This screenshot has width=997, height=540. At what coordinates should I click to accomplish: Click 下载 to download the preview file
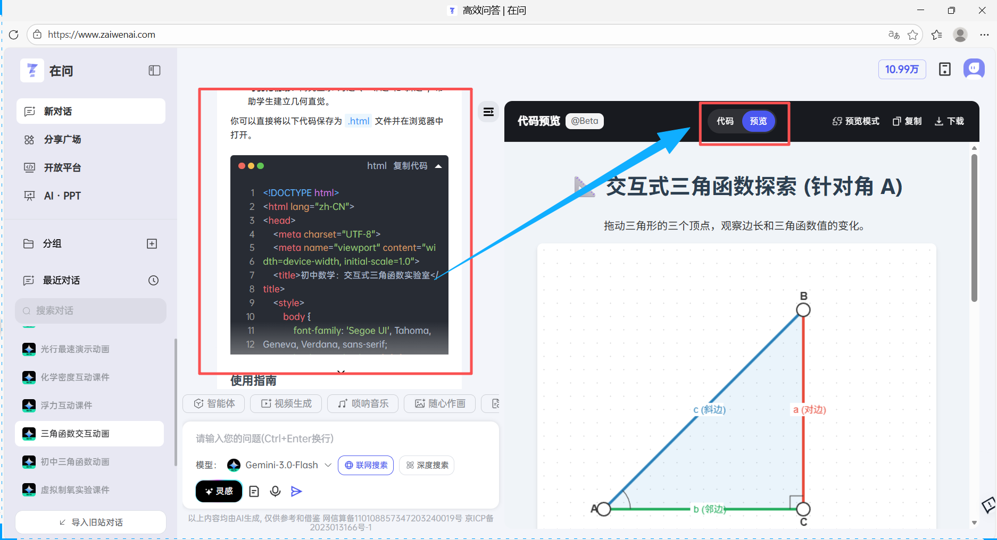pyautogui.click(x=949, y=121)
